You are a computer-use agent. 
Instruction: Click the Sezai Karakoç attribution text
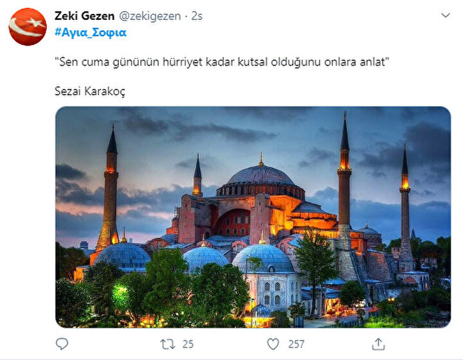point(90,91)
